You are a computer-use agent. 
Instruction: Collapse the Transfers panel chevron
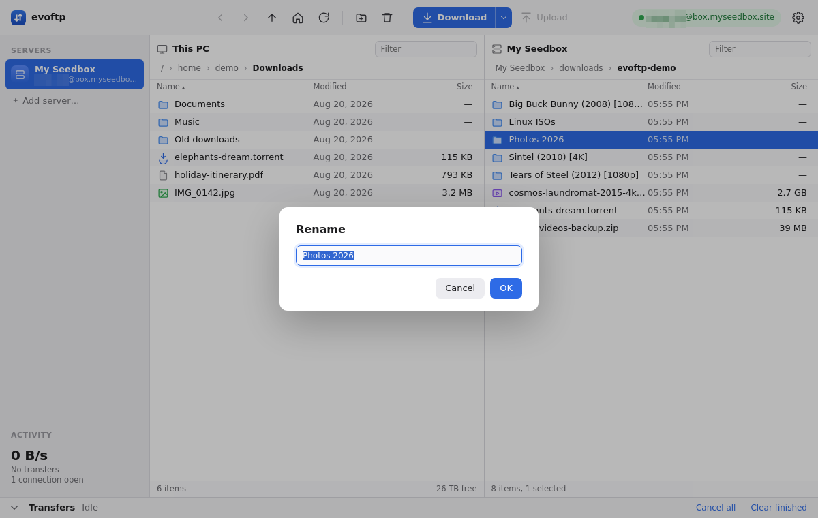pos(14,508)
